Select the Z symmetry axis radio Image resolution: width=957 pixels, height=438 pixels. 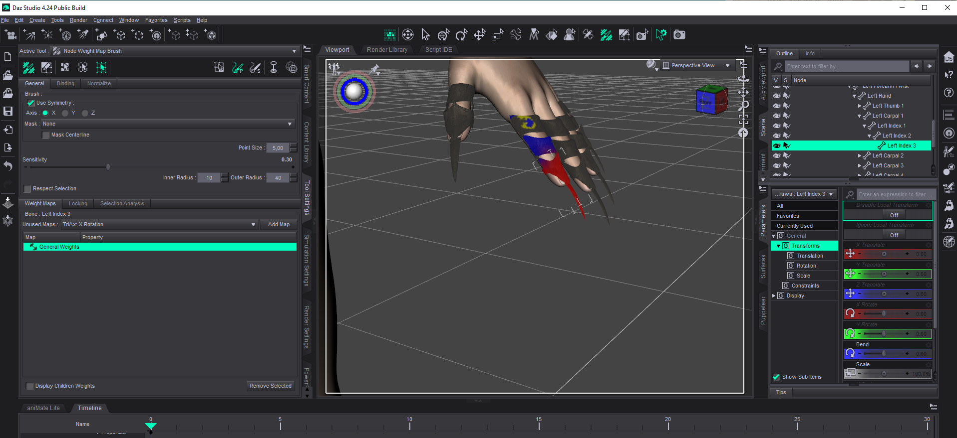point(85,113)
